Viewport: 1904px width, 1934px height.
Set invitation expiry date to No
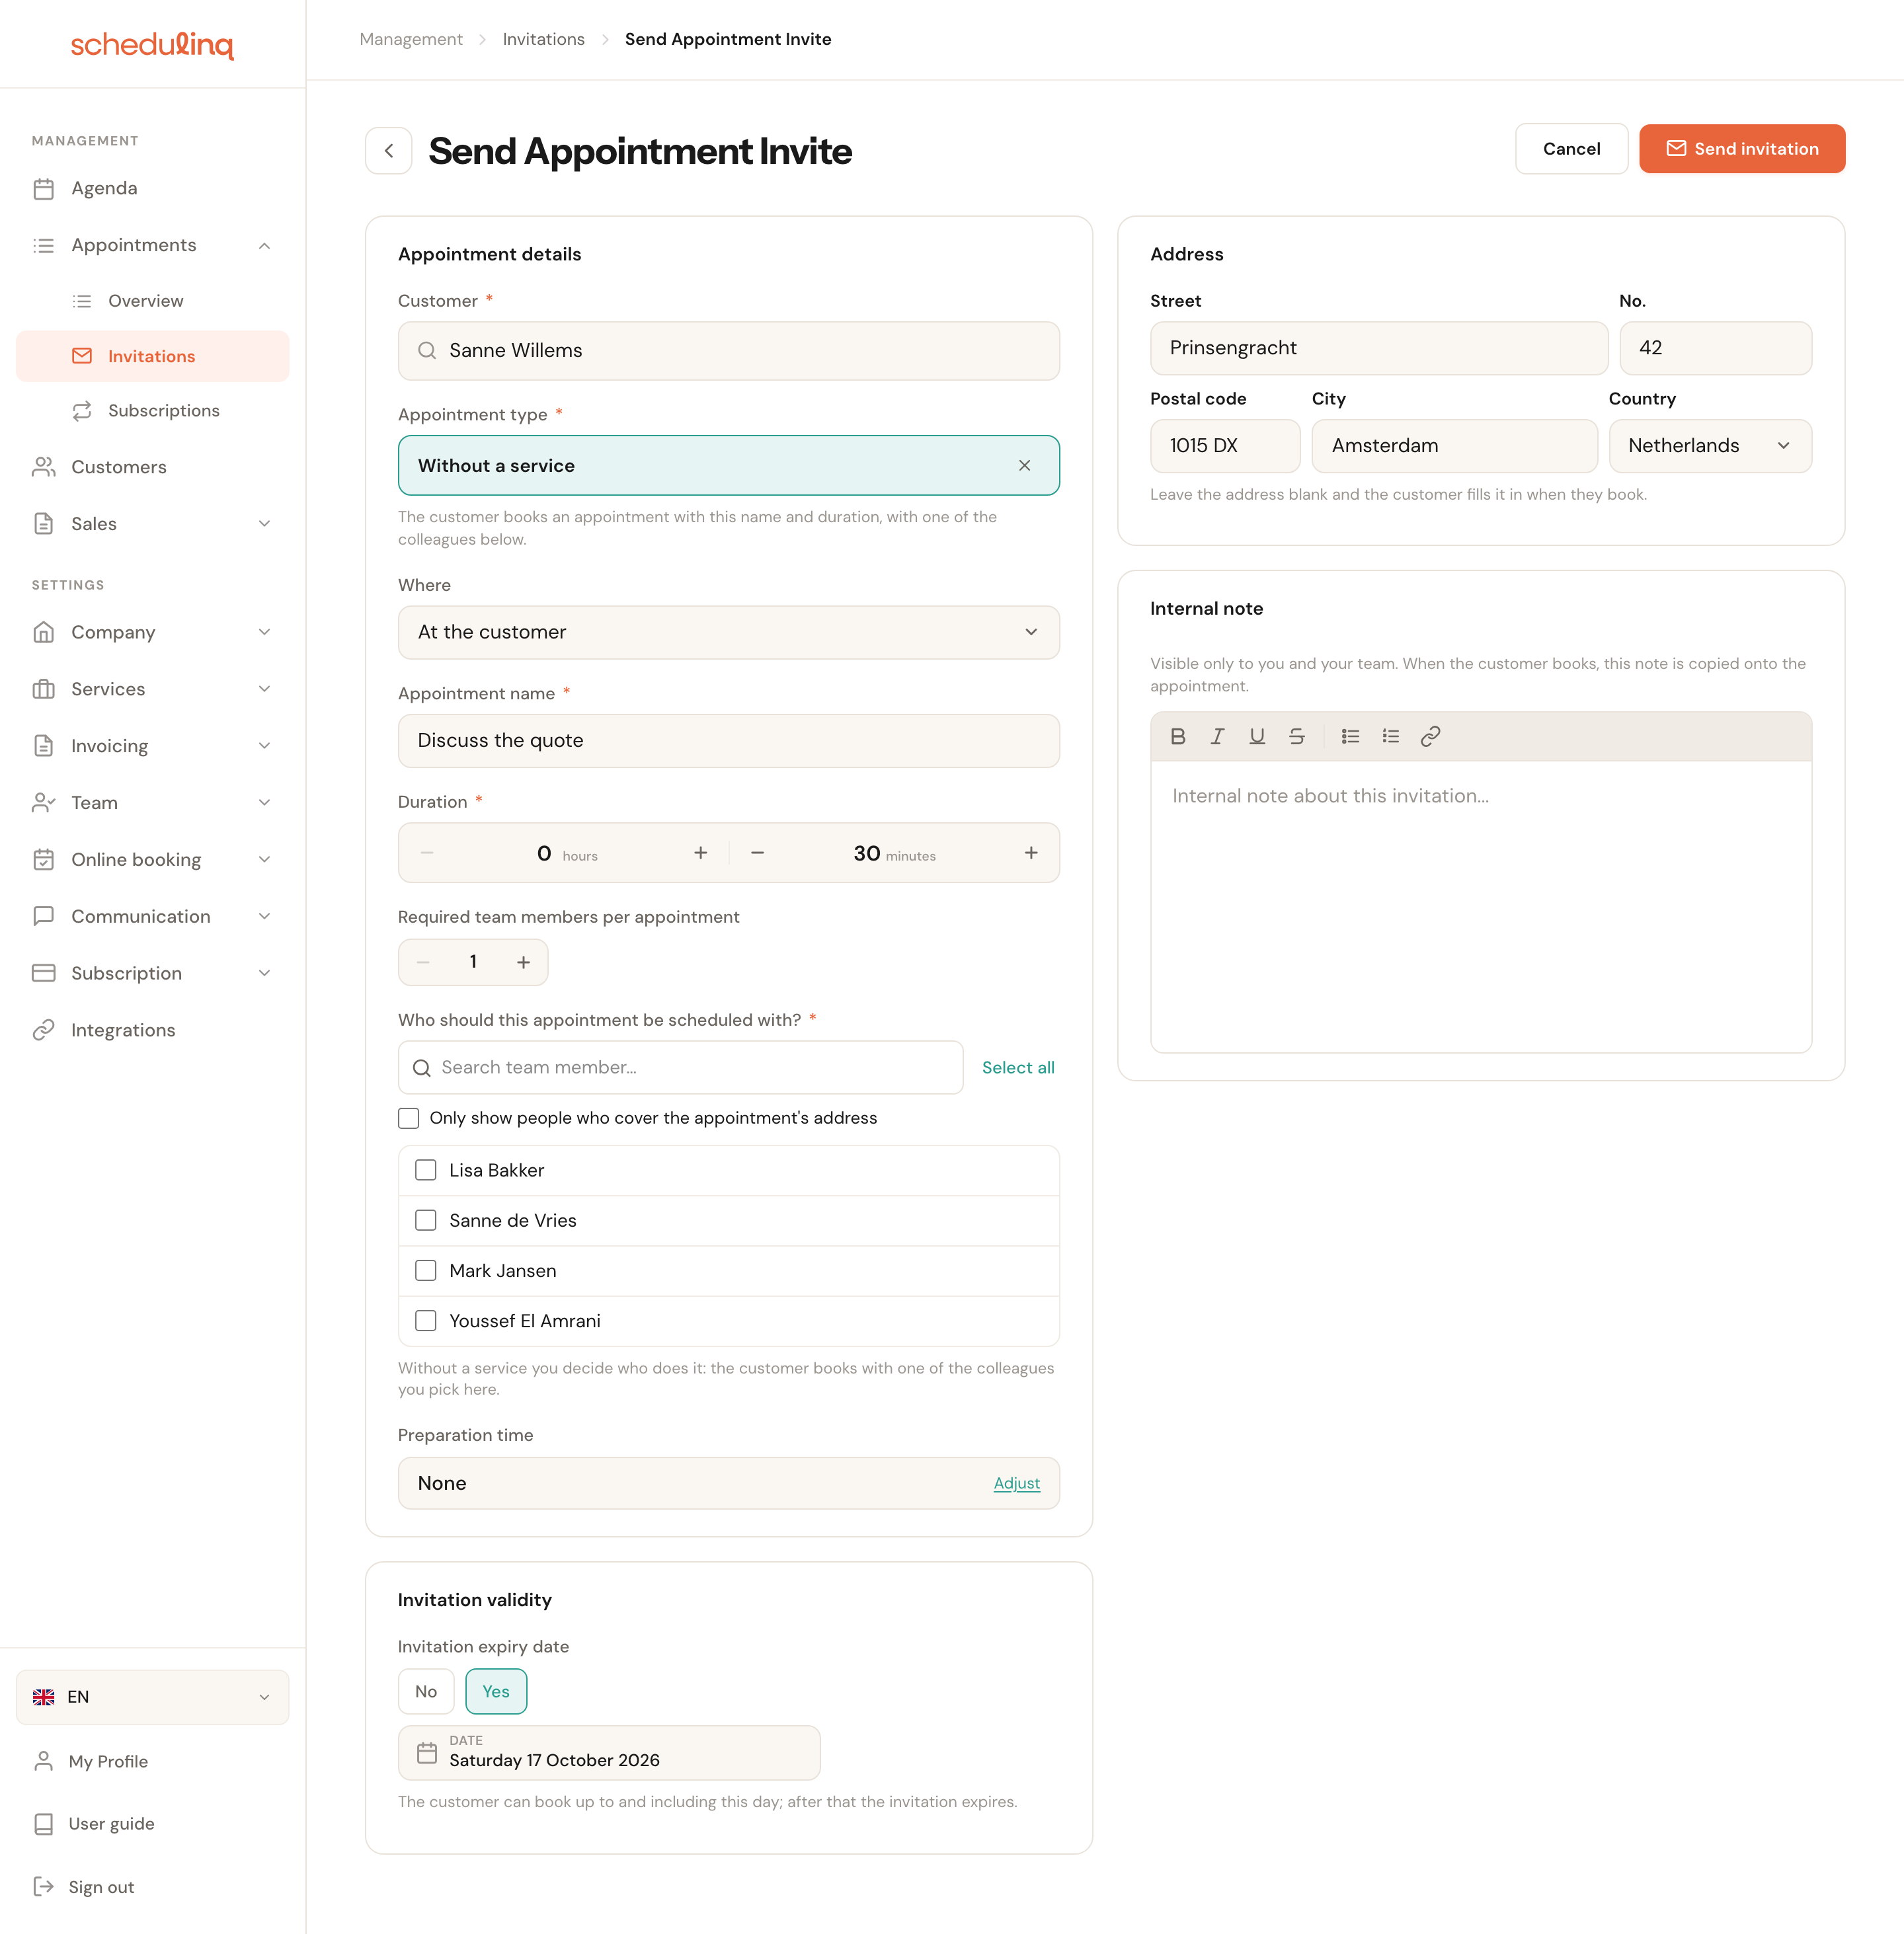[x=426, y=1691]
